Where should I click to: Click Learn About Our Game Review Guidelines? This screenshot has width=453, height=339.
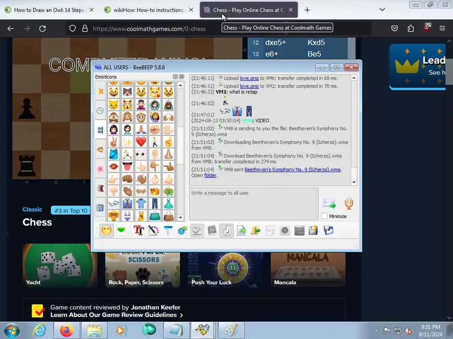coord(114,315)
